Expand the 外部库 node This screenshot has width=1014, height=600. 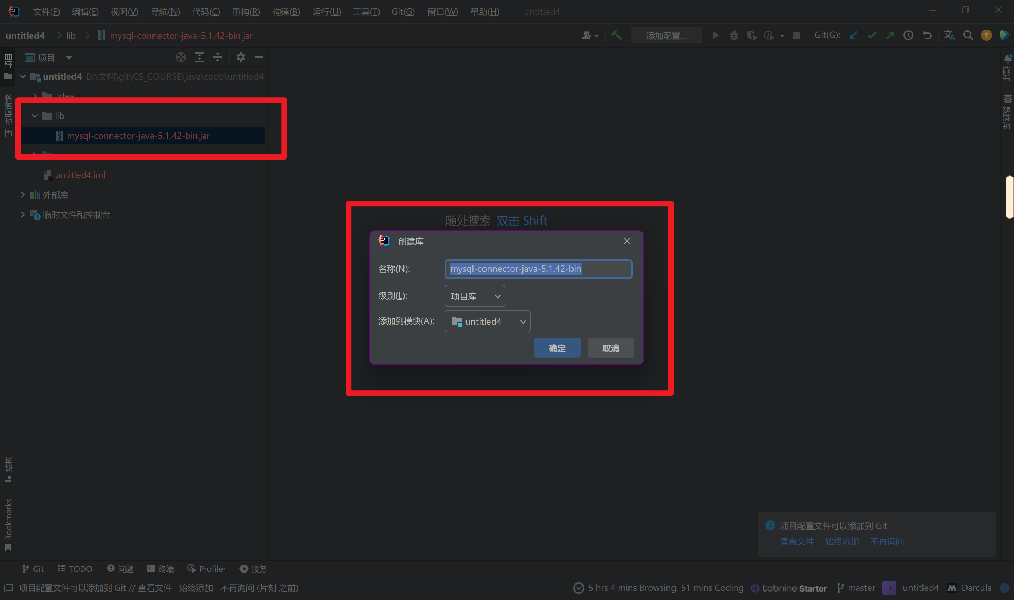click(x=23, y=194)
